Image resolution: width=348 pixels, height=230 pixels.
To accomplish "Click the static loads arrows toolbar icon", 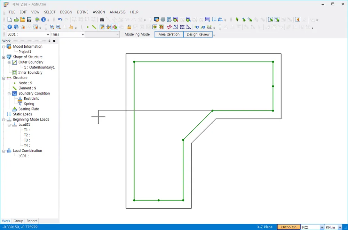I will pos(214,19).
